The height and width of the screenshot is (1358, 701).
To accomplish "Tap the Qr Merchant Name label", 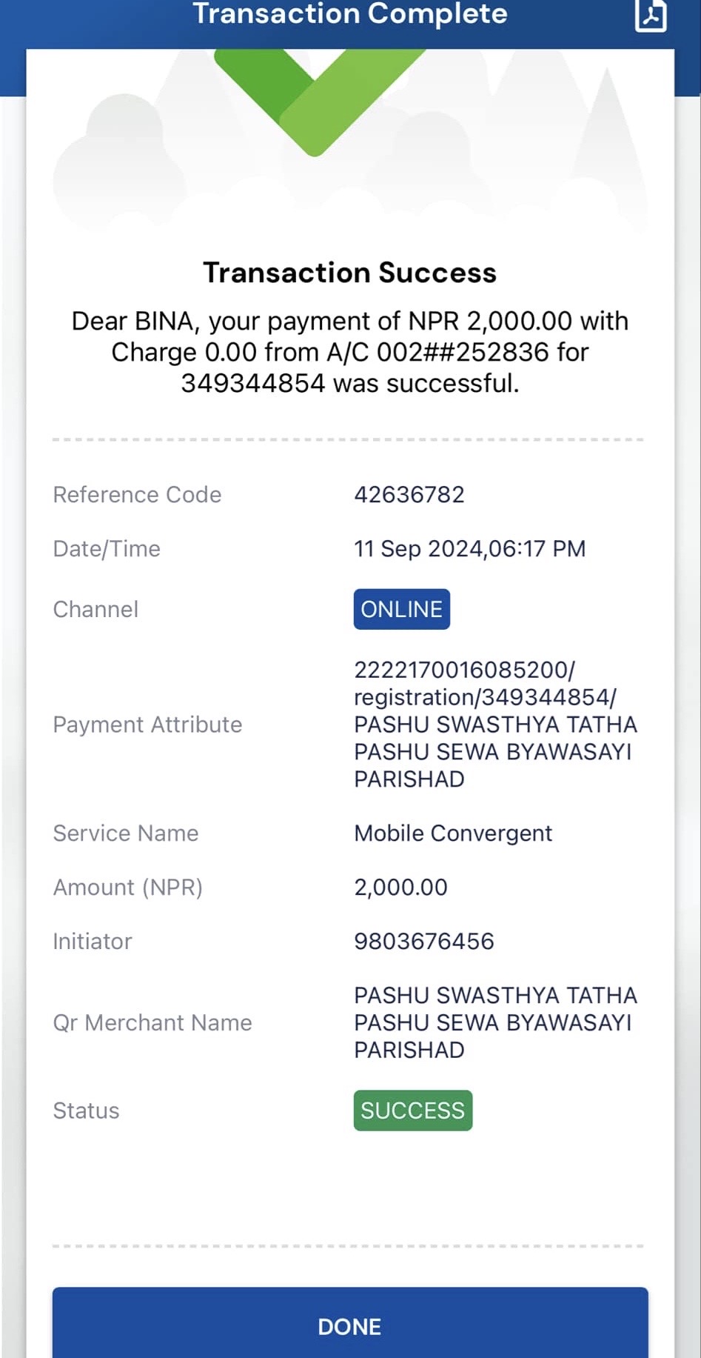I will (152, 1022).
